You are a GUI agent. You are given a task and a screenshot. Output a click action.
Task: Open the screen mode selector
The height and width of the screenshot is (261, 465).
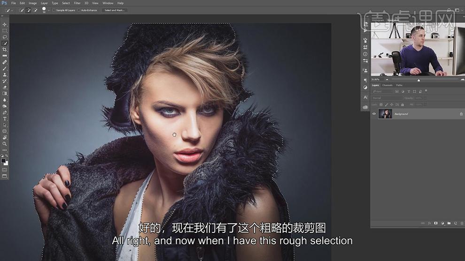(x=4, y=176)
